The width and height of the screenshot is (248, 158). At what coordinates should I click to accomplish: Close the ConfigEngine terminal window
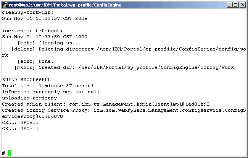click(x=242, y=5)
